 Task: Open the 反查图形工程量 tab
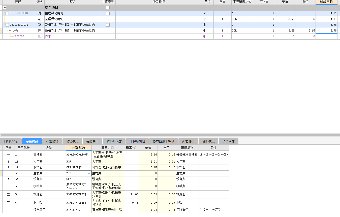[x=164, y=142]
